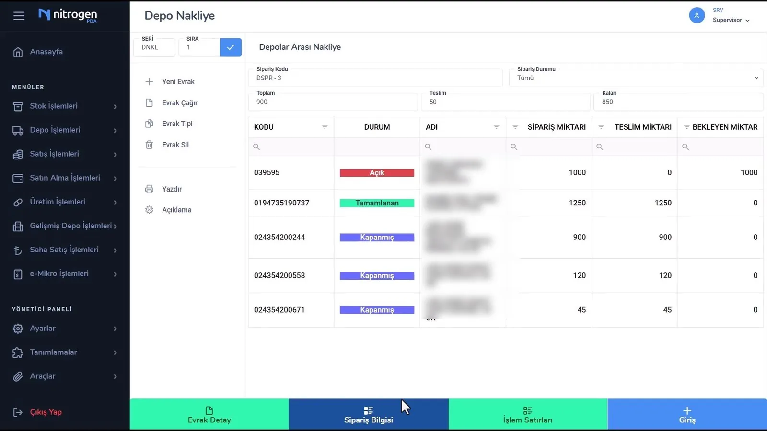Open the filter icon on TESLİM MİKTARI column
This screenshot has width=767, height=431.
(601, 127)
